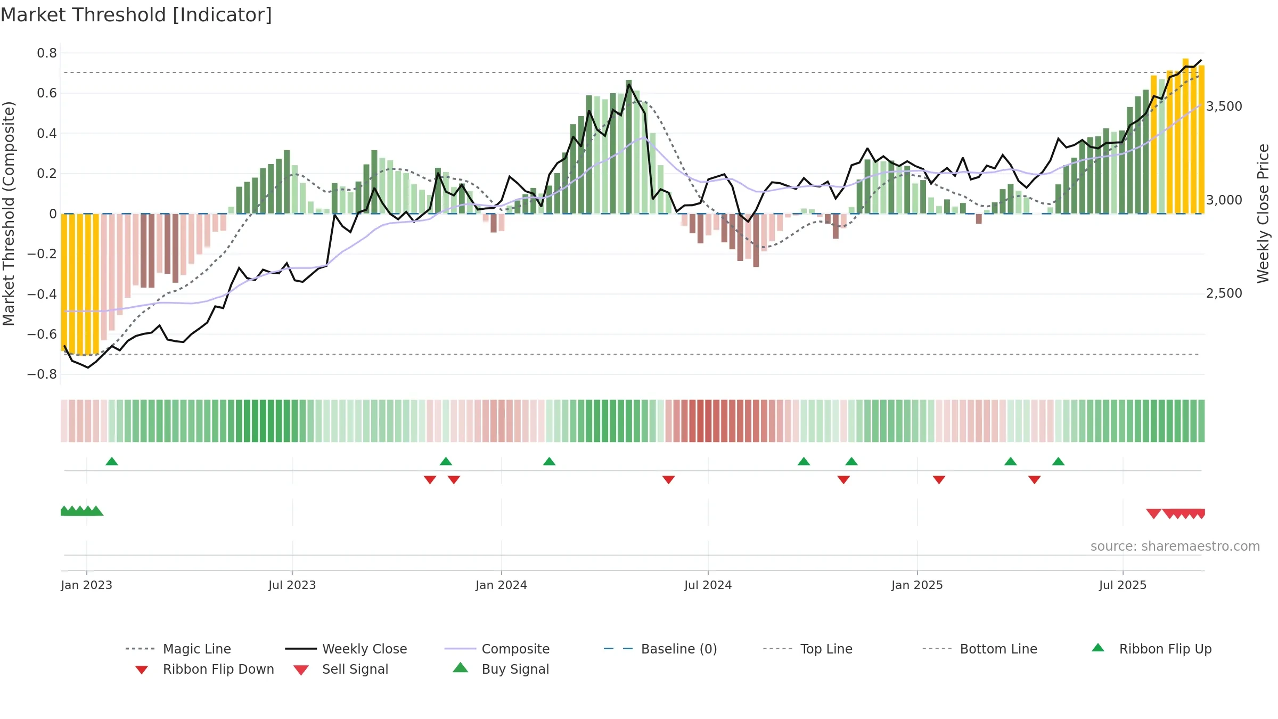Click the Jan 2024 x-axis label
This screenshot has width=1278, height=719.
click(x=502, y=585)
